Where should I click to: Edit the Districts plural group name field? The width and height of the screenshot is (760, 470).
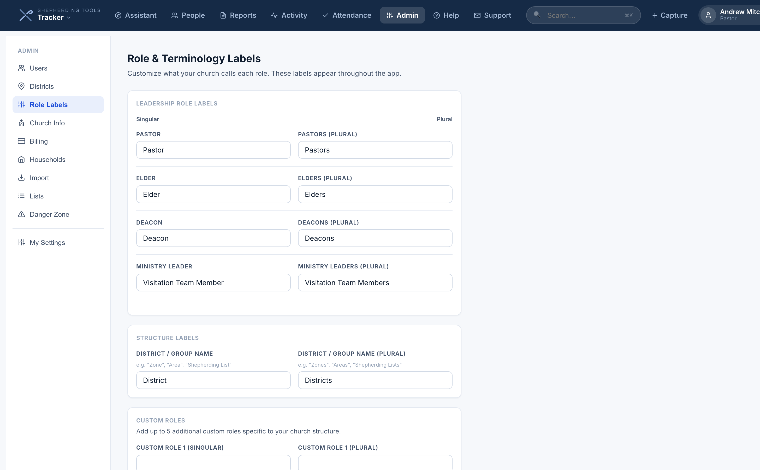(375, 380)
